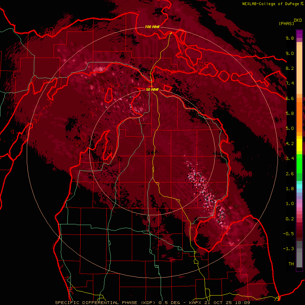Click the -1.3 scale value
Image resolution: width=305 pixels, height=305 pixels.
coord(288,249)
